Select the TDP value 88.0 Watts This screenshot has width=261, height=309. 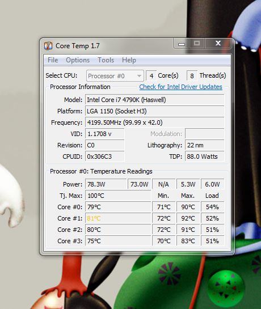205,156
